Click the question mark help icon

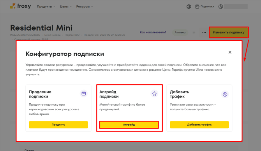point(194,33)
